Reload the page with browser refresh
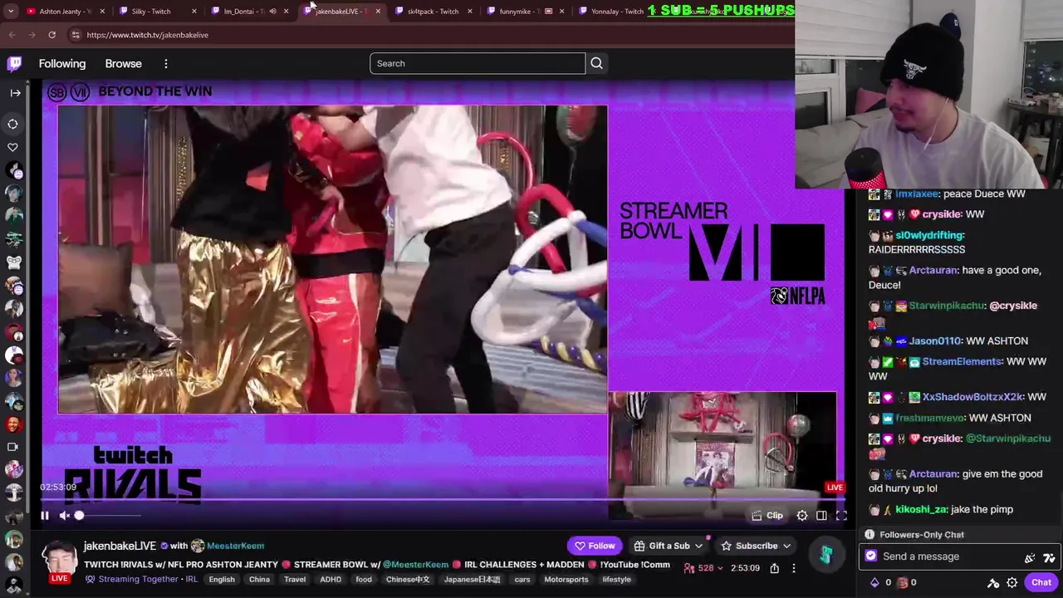This screenshot has width=1063, height=598. click(x=51, y=35)
